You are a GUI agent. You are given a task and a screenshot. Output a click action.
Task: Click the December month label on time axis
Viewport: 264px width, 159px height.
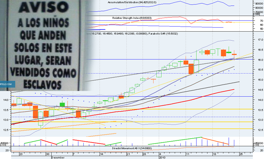coord(58,157)
